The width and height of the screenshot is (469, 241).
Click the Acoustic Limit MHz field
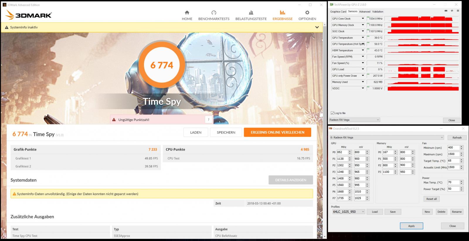[x=453, y=167]
